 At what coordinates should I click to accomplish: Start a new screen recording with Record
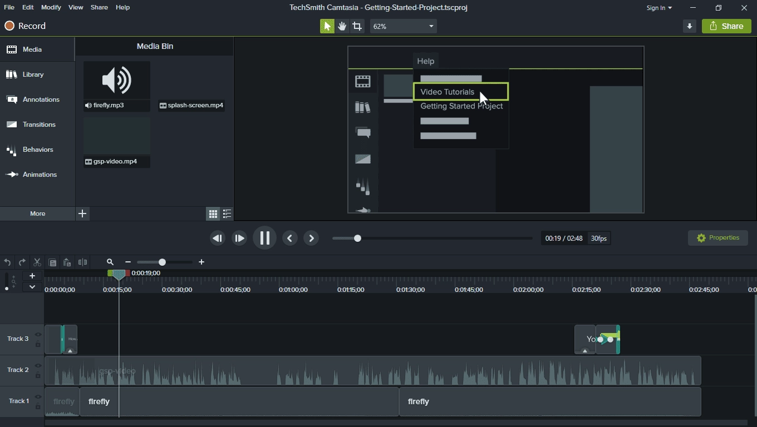(x=25, y=26)
